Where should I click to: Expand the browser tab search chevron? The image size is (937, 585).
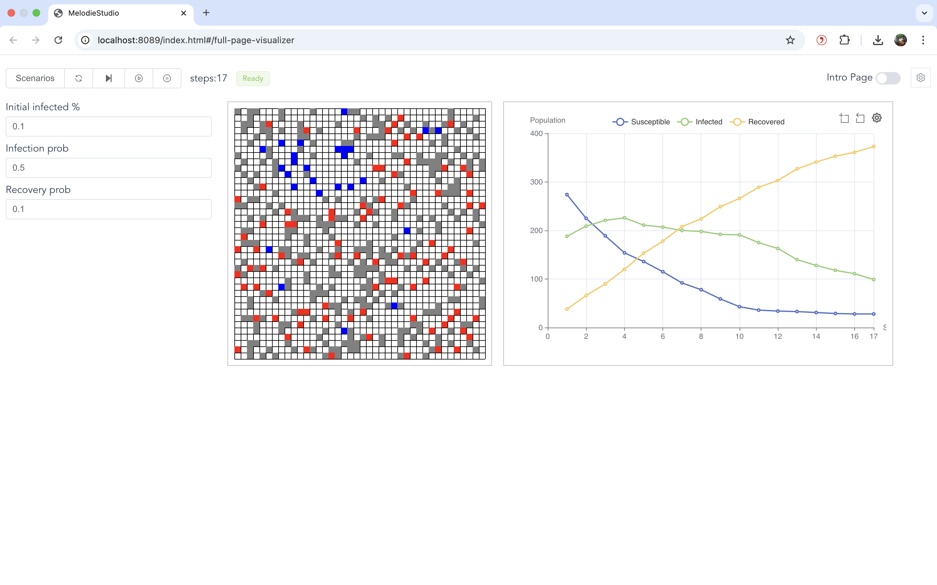tap(924, 13)
